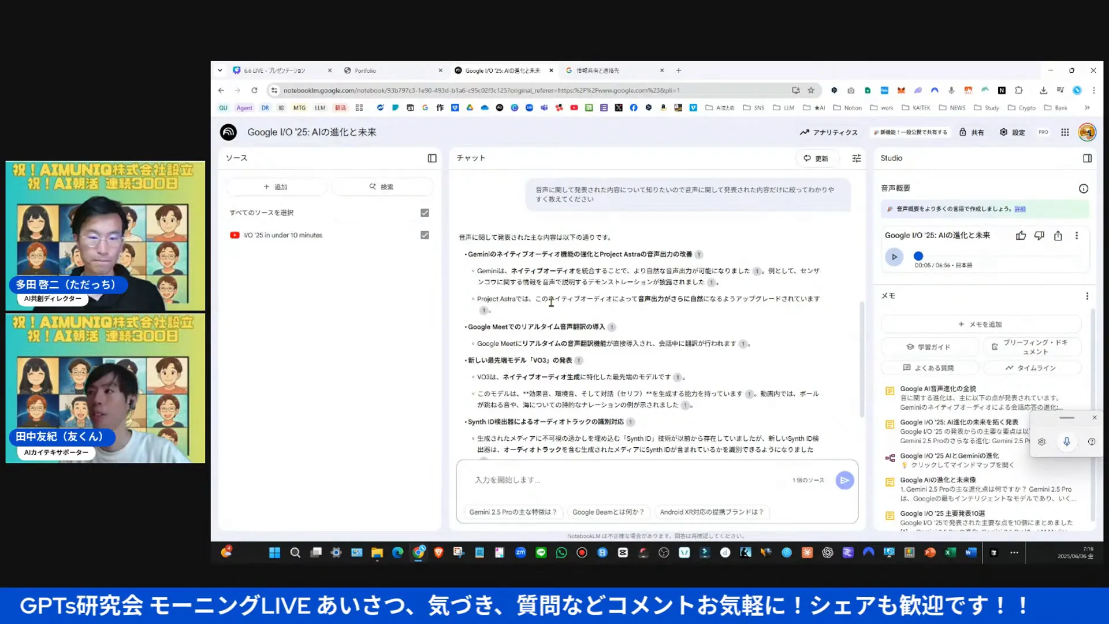
Task: Click the microphone in voice typing popup
Action: [1066, 442]
